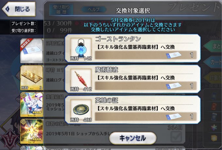Close the present box with 閉じる
222x150 pixels.
click(19, 9)
